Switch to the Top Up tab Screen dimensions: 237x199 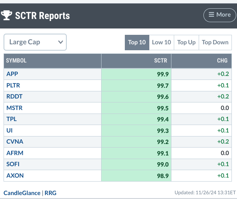186,42
